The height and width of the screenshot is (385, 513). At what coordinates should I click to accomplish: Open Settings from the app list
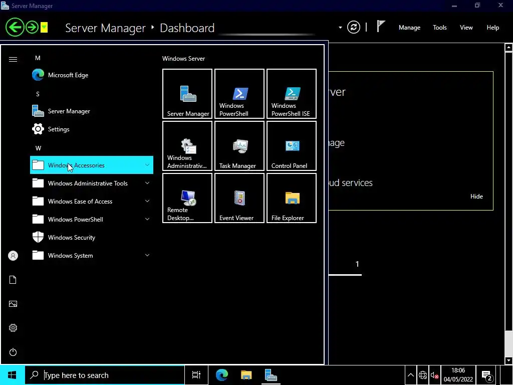pos(92,129)
